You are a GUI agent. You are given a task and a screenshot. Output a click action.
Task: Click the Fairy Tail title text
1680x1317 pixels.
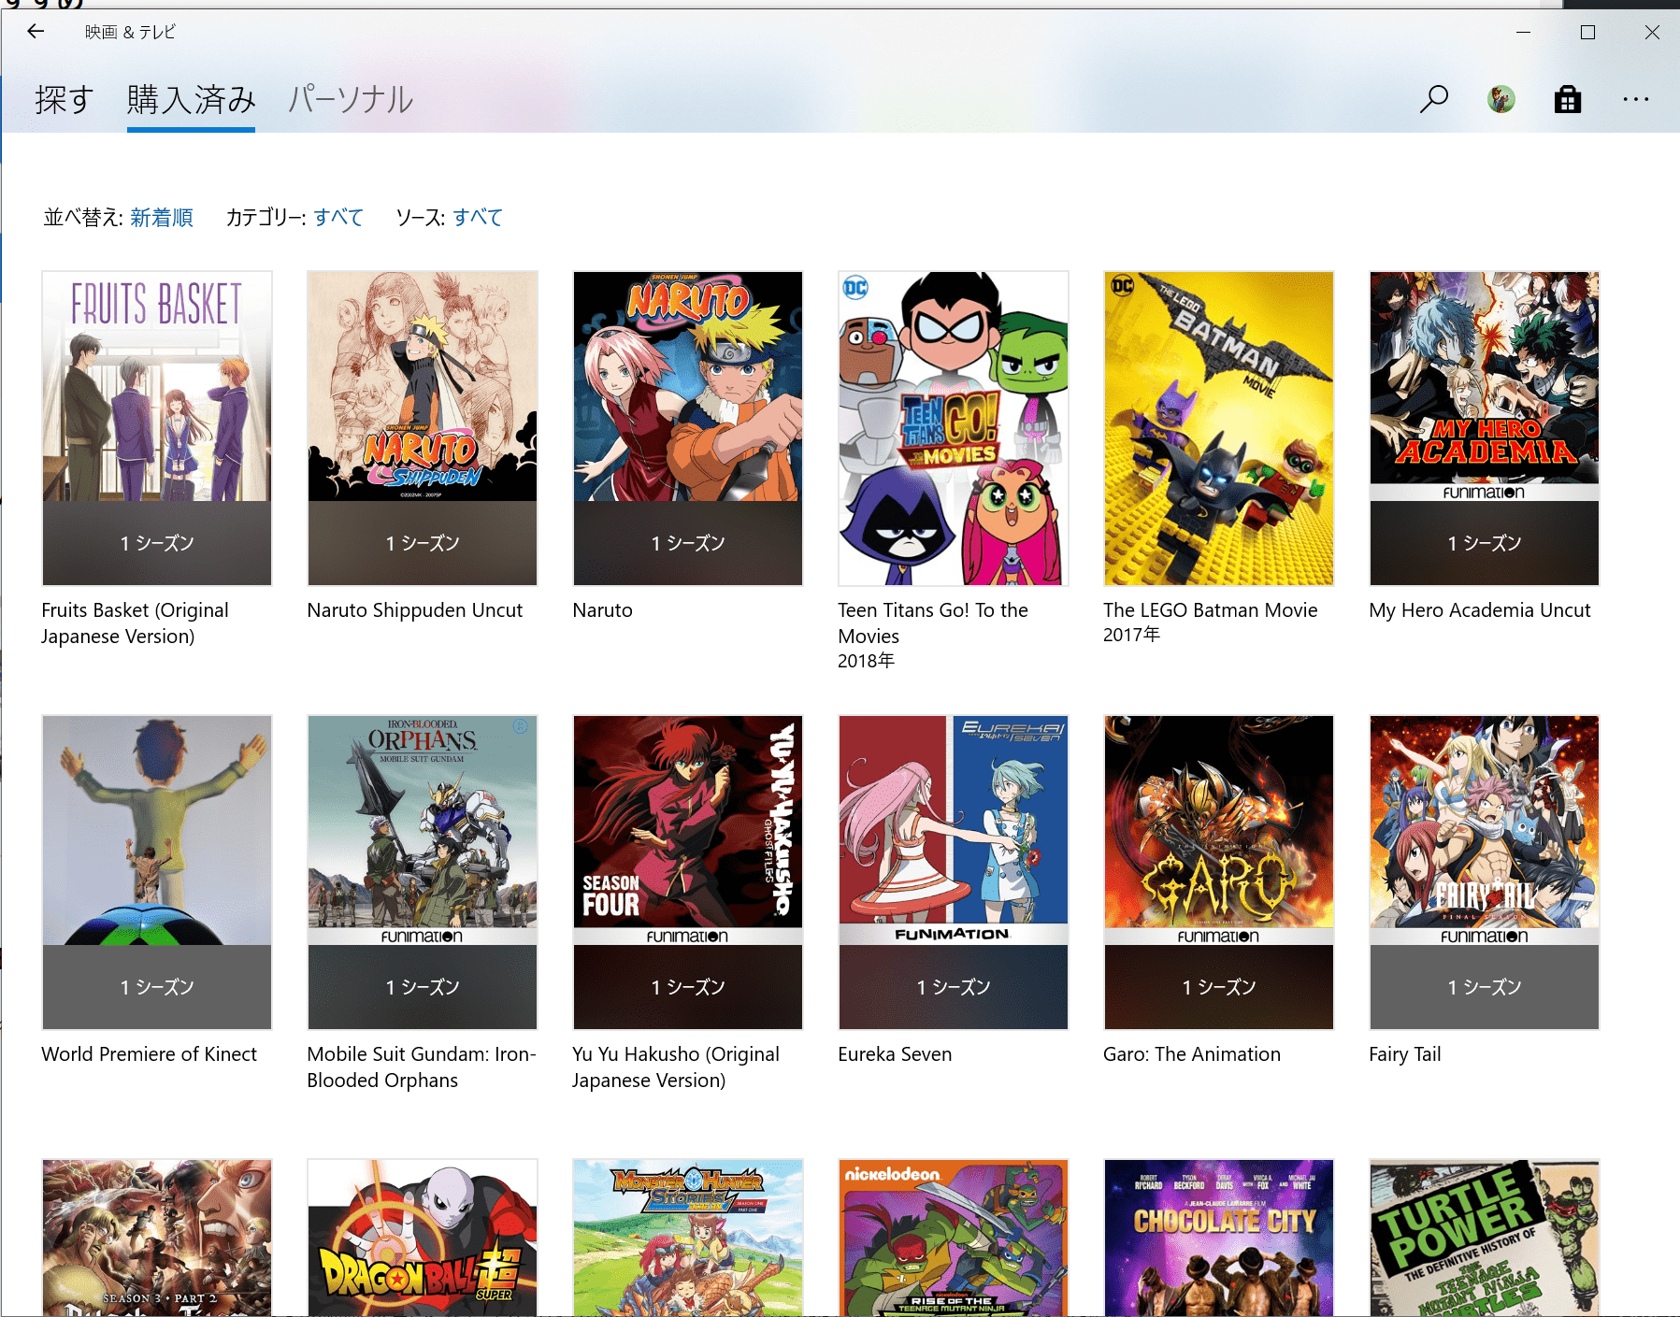tap(1405, 1054)
